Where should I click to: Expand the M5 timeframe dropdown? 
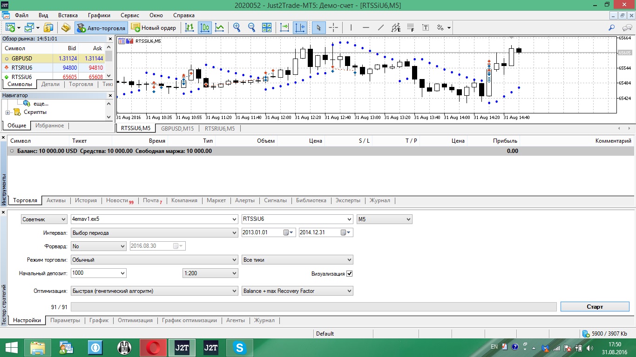click(385, 219)
